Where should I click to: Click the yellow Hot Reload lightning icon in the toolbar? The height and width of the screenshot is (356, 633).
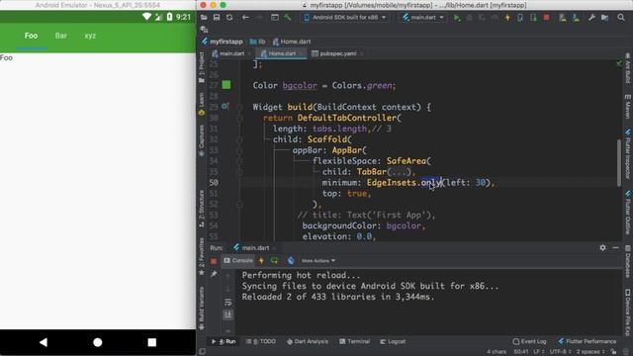click(507, 18)
